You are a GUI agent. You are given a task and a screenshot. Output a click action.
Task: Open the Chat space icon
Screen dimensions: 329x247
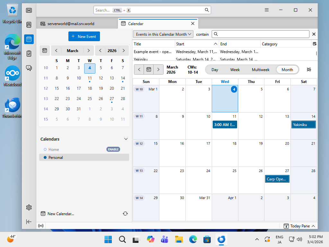click(x=29, y=68)
